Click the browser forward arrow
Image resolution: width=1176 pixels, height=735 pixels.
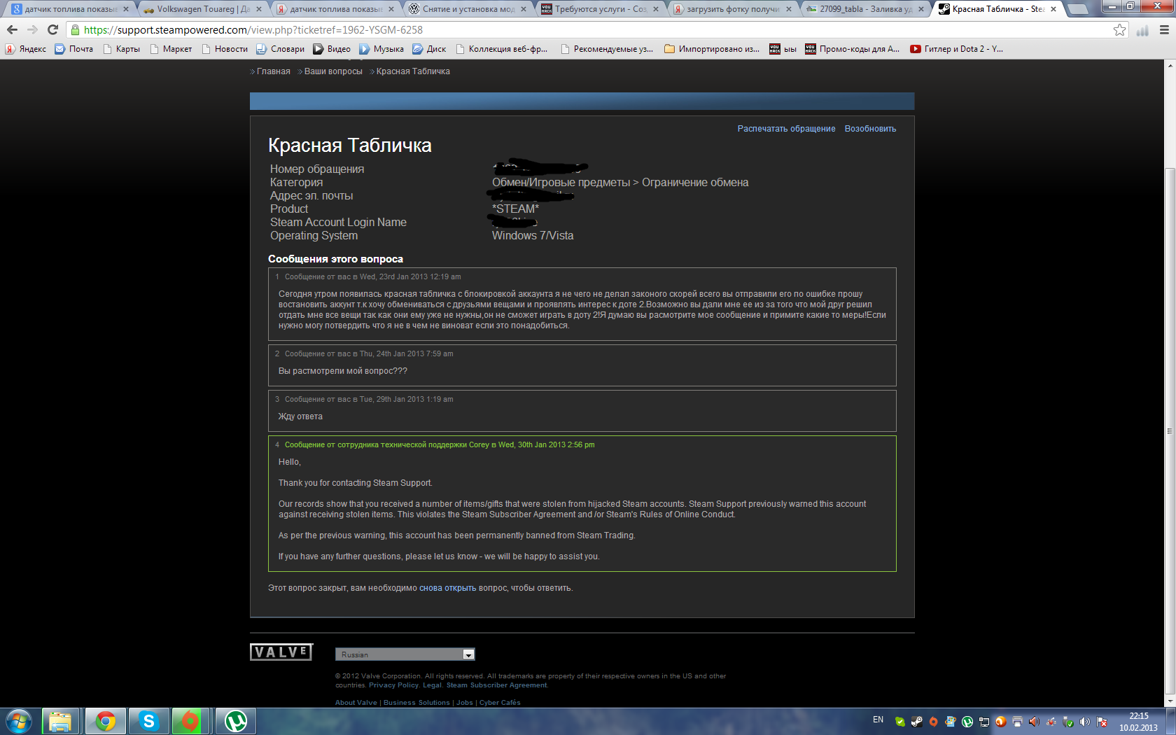click(32, 29)
